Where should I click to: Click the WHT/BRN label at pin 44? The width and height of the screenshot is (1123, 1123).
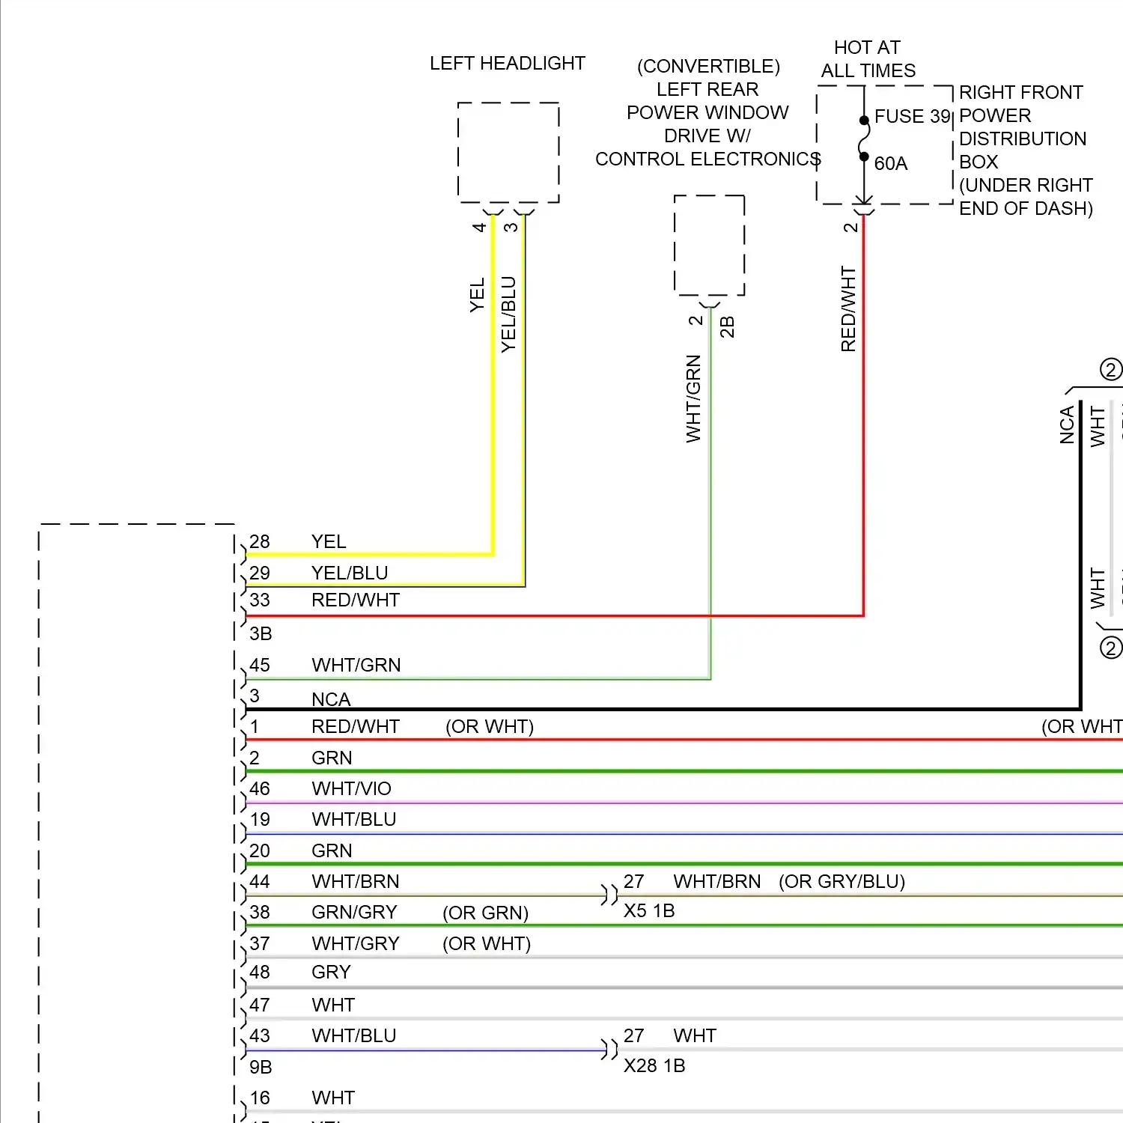tap(356, 881)
